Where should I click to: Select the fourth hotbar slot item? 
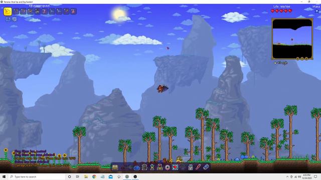[x=31, y=11]
